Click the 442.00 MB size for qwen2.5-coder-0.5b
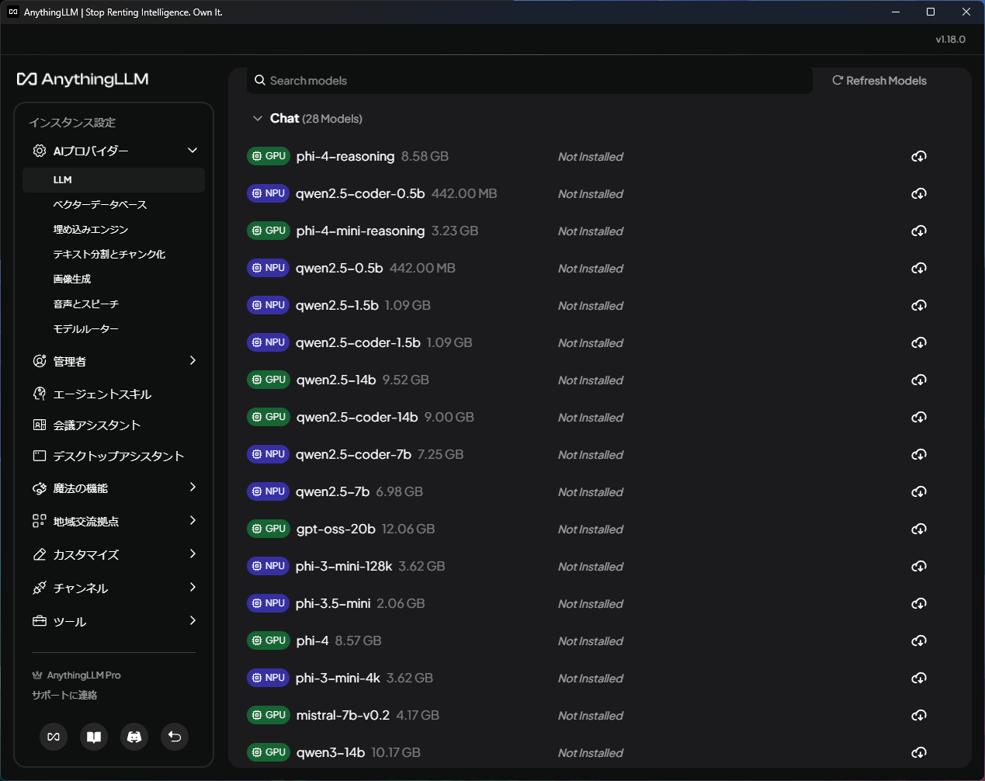Image resolution: width=985 pixels, height=781 pixels. pos(464,194)
